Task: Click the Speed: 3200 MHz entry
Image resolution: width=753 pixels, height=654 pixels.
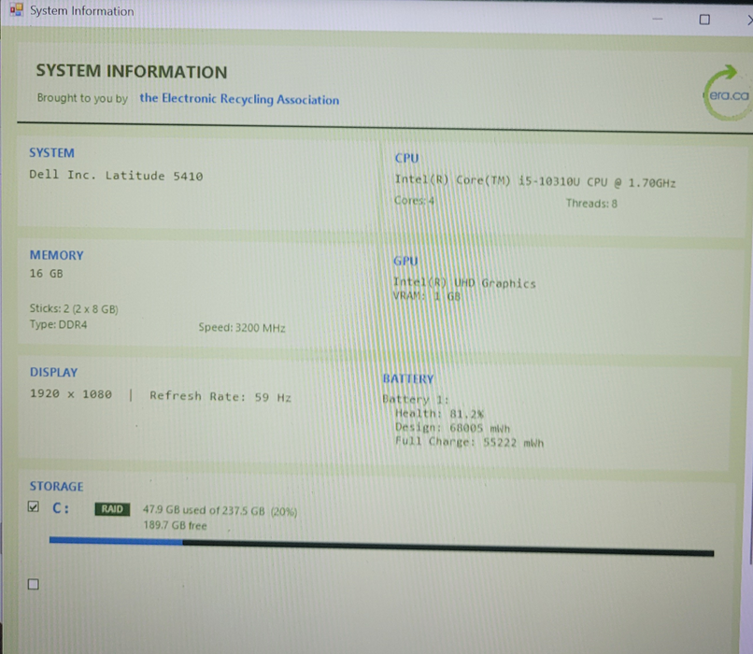Action: pos(242,328)
